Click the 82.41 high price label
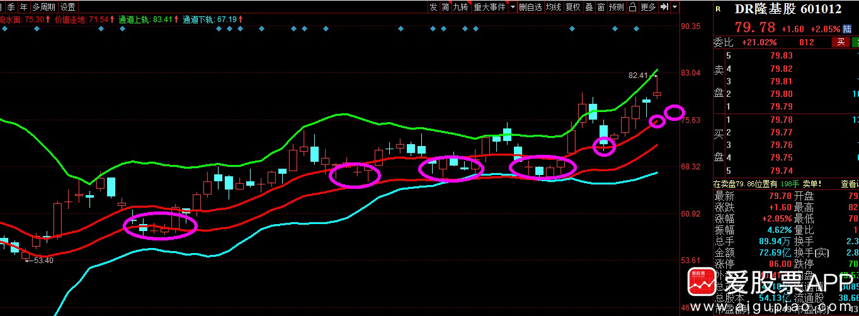 [637, 75]
